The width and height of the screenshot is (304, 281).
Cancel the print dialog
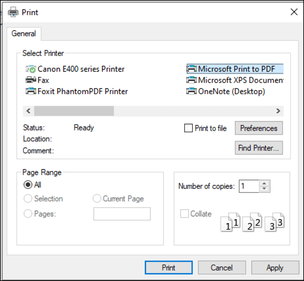[222, 268]
